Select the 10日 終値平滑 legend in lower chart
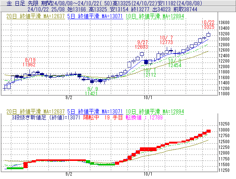 (x=155, y=112)
